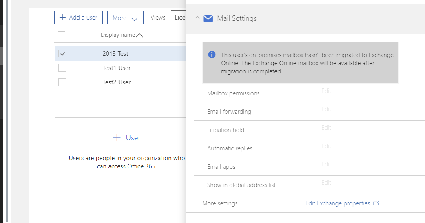Select the 2013 Test user name
This screenshot has width=425, height=223.
pos(115,54)
